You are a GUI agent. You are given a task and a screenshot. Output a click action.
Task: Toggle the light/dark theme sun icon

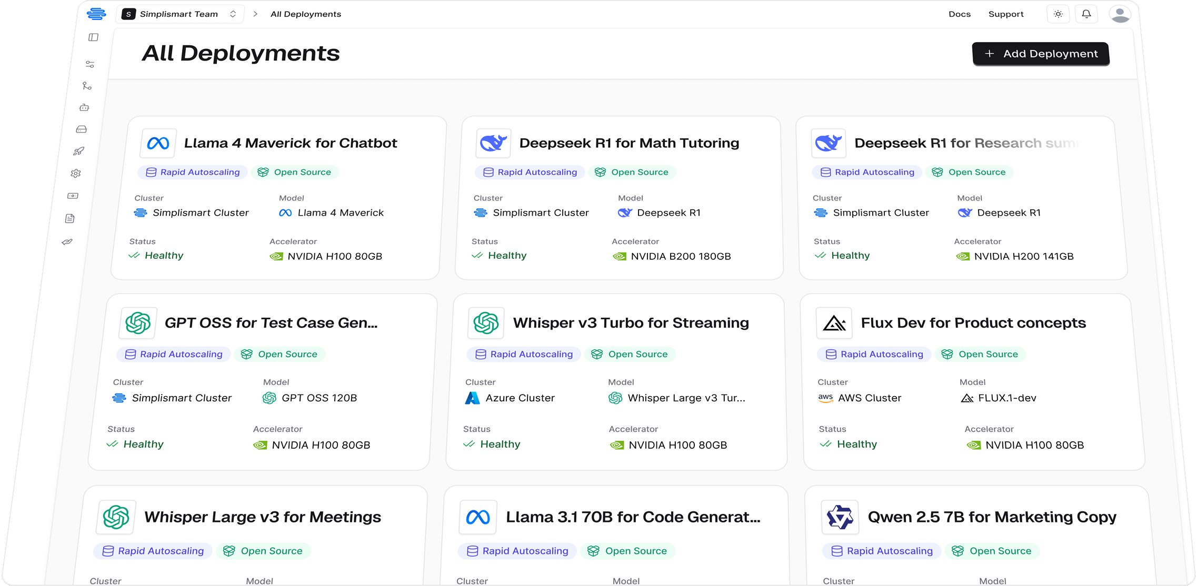(x=1058, y=14)
